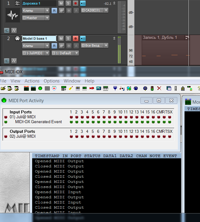This screenshot has width=200, height=222.
Task: Click the window-list icon in MIDI-OX toolbar
Action: 169,88
